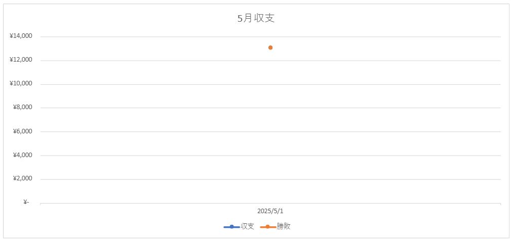Screen dimensions: 512x243
Task: Click the ¥6,000 axis label
Action: [22, 131]
